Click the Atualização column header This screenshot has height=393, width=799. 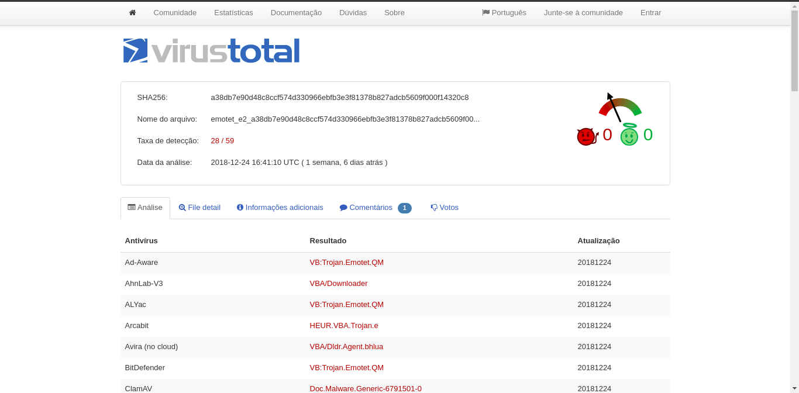(x=598, y=241)
